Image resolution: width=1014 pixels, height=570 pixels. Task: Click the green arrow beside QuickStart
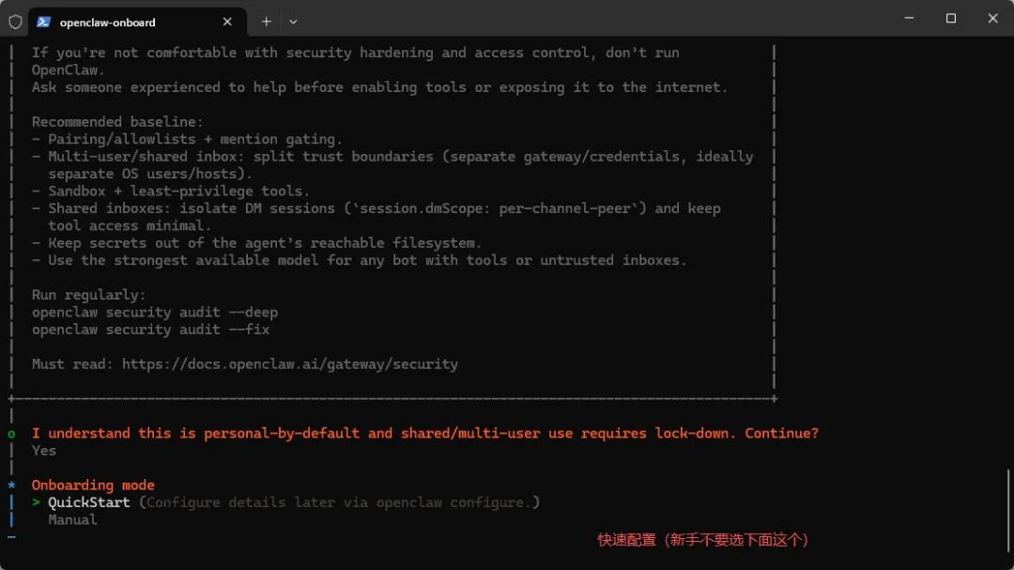(37, 502)
